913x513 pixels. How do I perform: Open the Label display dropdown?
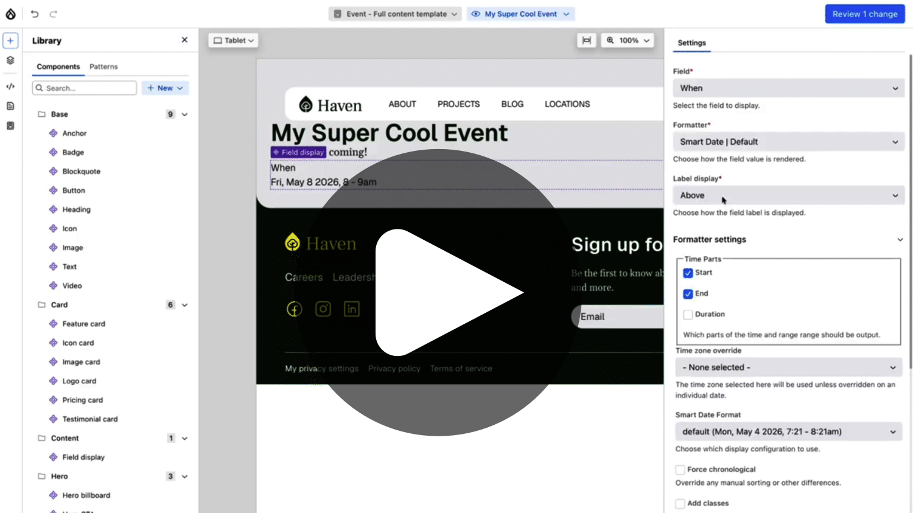point(789,195)
